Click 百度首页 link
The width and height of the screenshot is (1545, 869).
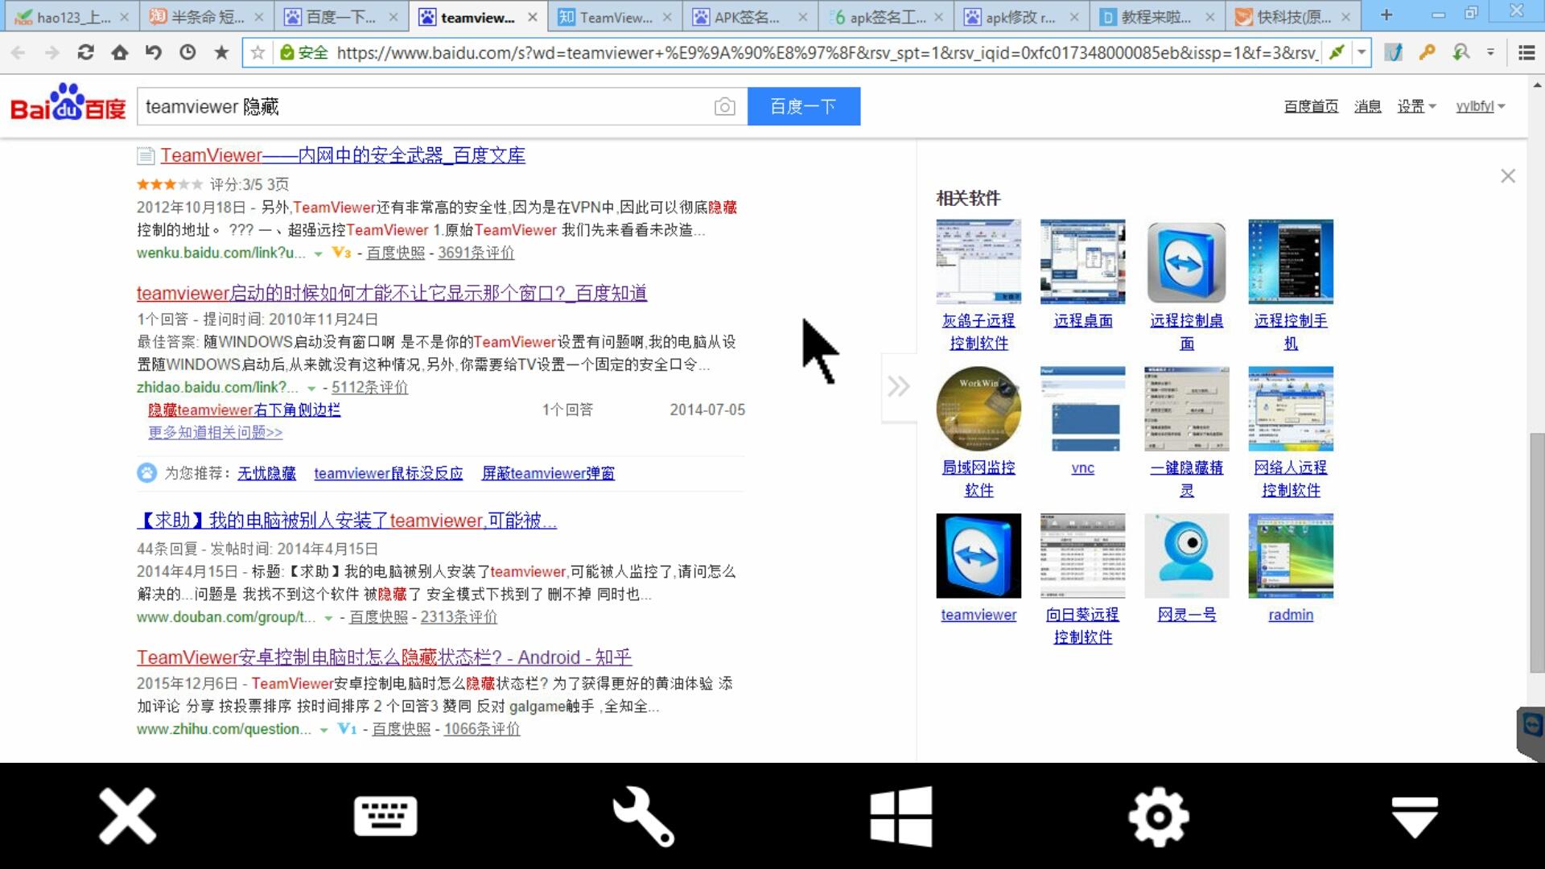tap(1311, 106)
